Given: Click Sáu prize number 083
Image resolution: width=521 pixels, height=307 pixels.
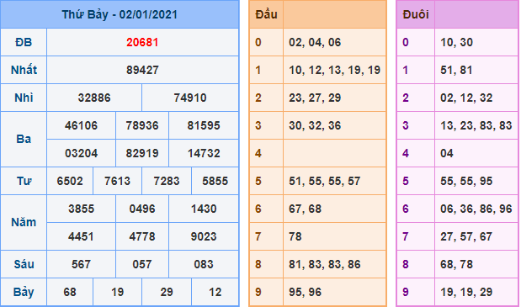Looking at the screenshot, I should (x=204, y=264).
